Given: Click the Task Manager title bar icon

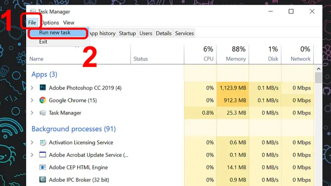Looking at the screenshot, I should click(33, 11).
